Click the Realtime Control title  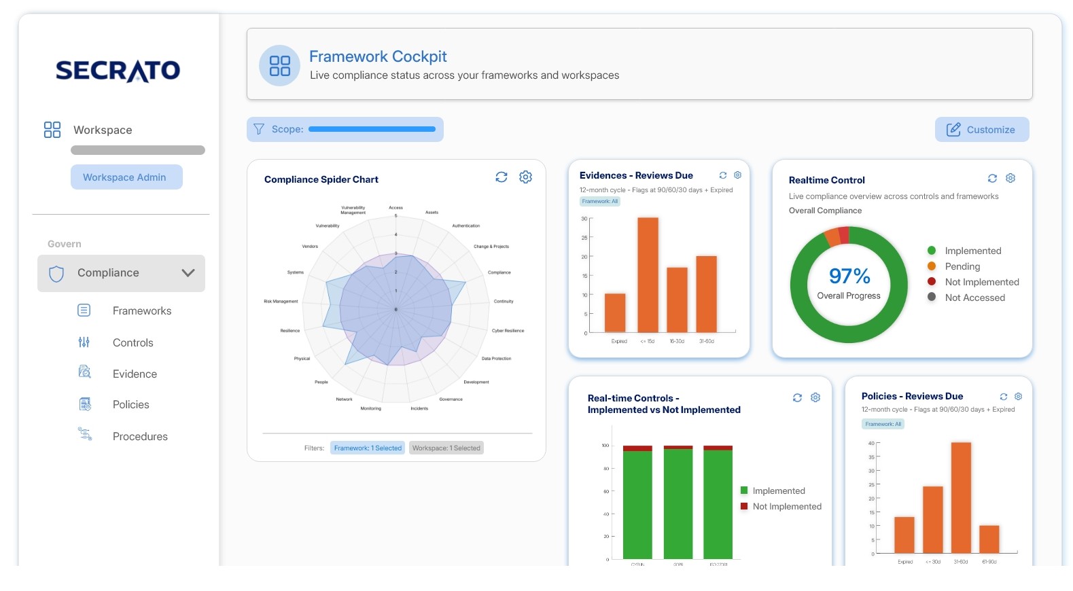point(826,180)
